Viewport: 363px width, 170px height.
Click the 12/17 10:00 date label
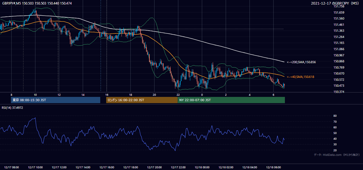coord(35,167)
